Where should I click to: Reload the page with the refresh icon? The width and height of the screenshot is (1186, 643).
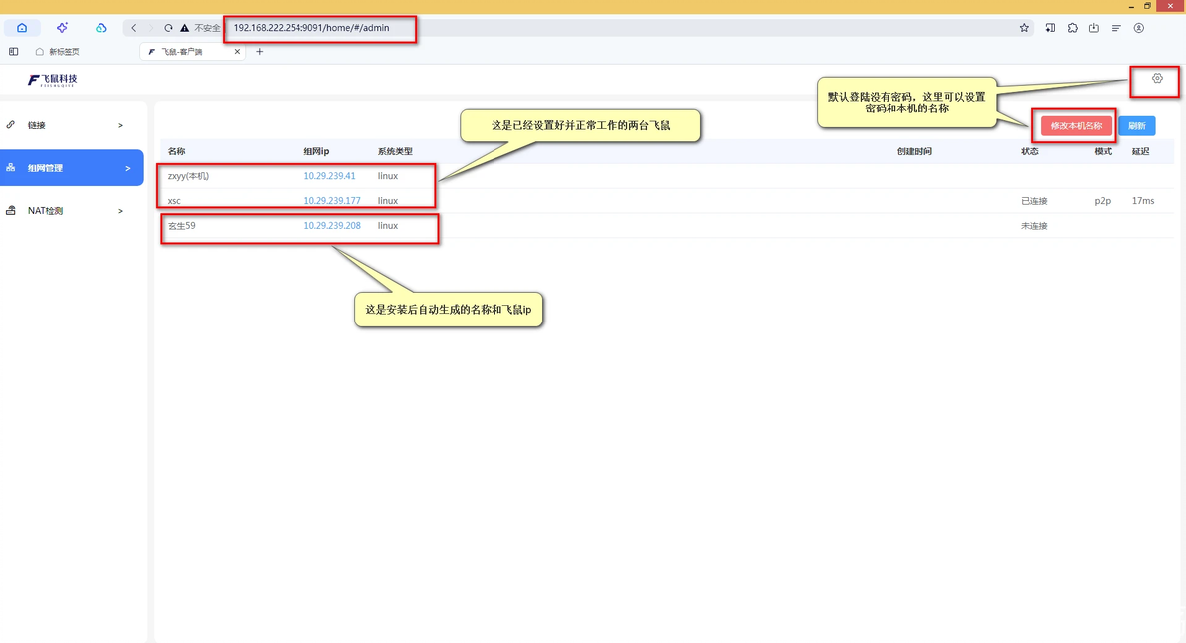[x=168, y=28]
